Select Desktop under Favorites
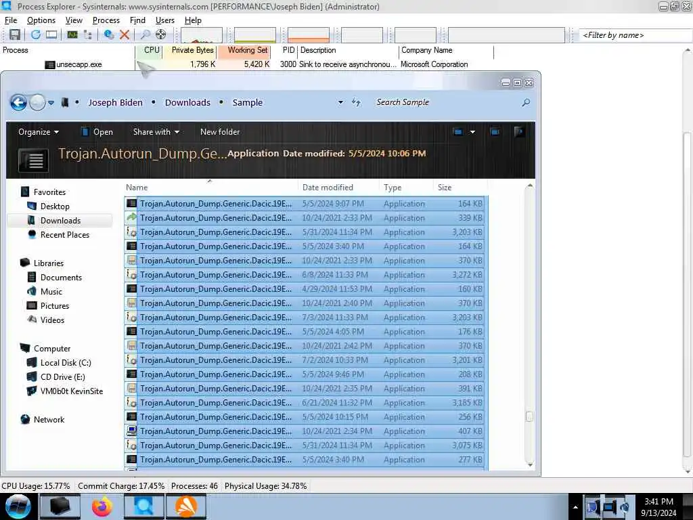 pos(55,207)
